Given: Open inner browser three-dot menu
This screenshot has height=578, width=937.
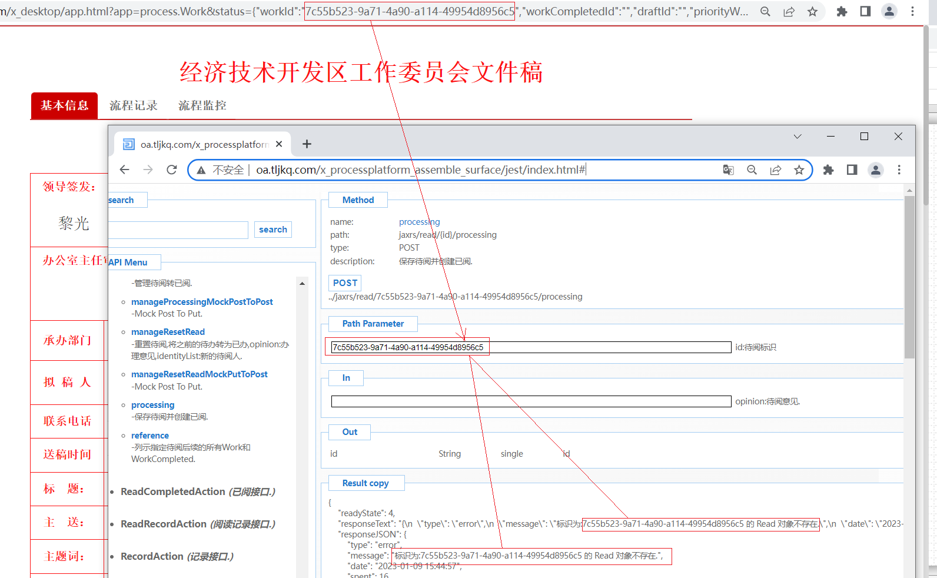Looking at the screenshot, I should tap(899, 170).
